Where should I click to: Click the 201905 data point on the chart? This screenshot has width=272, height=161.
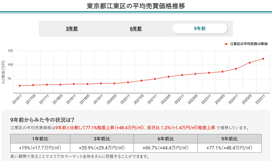coord(87,84)
